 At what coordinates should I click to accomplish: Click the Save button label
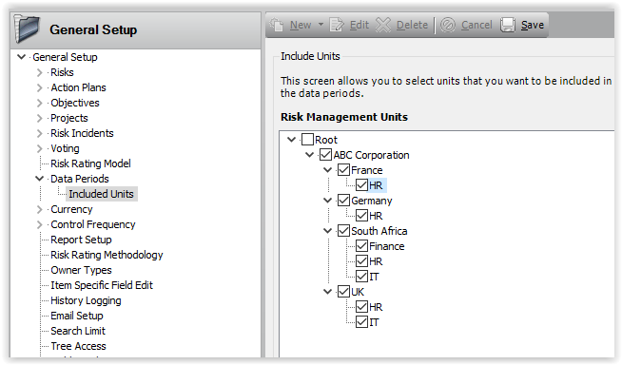(x=533, y=25)
